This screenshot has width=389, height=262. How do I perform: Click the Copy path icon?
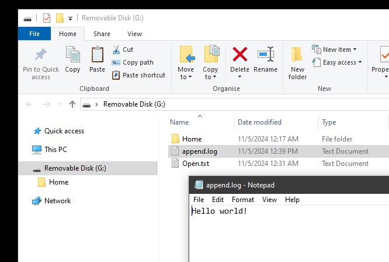pyautogui.click(x=116, y=62)
